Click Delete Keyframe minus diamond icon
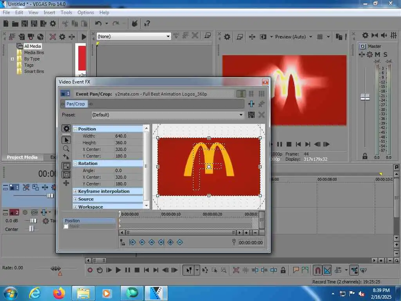Image resolution: width=401 pixels, height=301 pixels. coord(180,242)
